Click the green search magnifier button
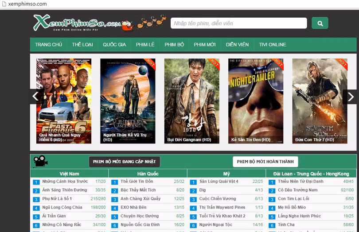The width and height of the screenshot is (359, 232). [320, 23]
